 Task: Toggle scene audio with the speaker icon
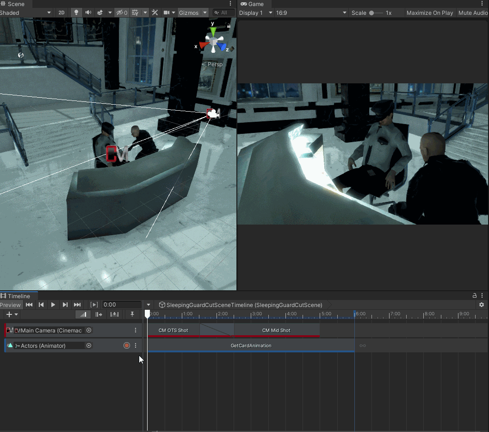tap(88, 13)
